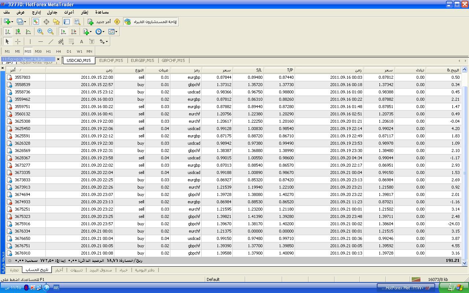The image size is (469, 293).
Task: Switch chart to Line Chart mode
Action: tap(28, 32)
